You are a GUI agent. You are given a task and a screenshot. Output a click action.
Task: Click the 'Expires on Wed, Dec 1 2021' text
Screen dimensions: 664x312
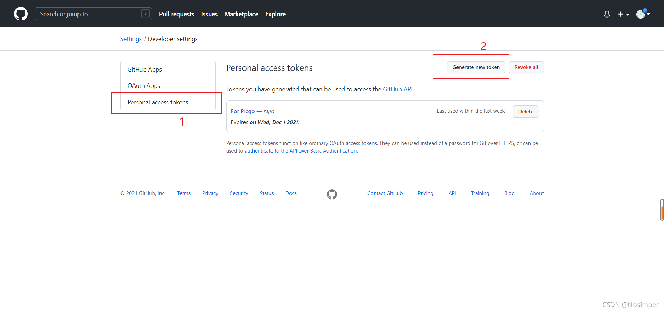pos(265,122)
